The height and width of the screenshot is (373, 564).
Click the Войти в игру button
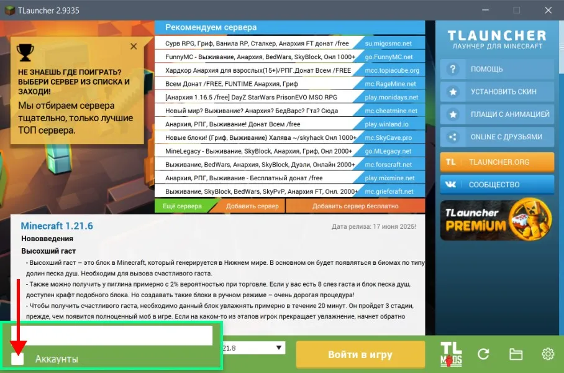click(x=360, y=354)
